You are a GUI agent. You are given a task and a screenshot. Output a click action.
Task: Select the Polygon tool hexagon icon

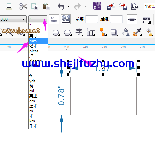tap(68, 33)
